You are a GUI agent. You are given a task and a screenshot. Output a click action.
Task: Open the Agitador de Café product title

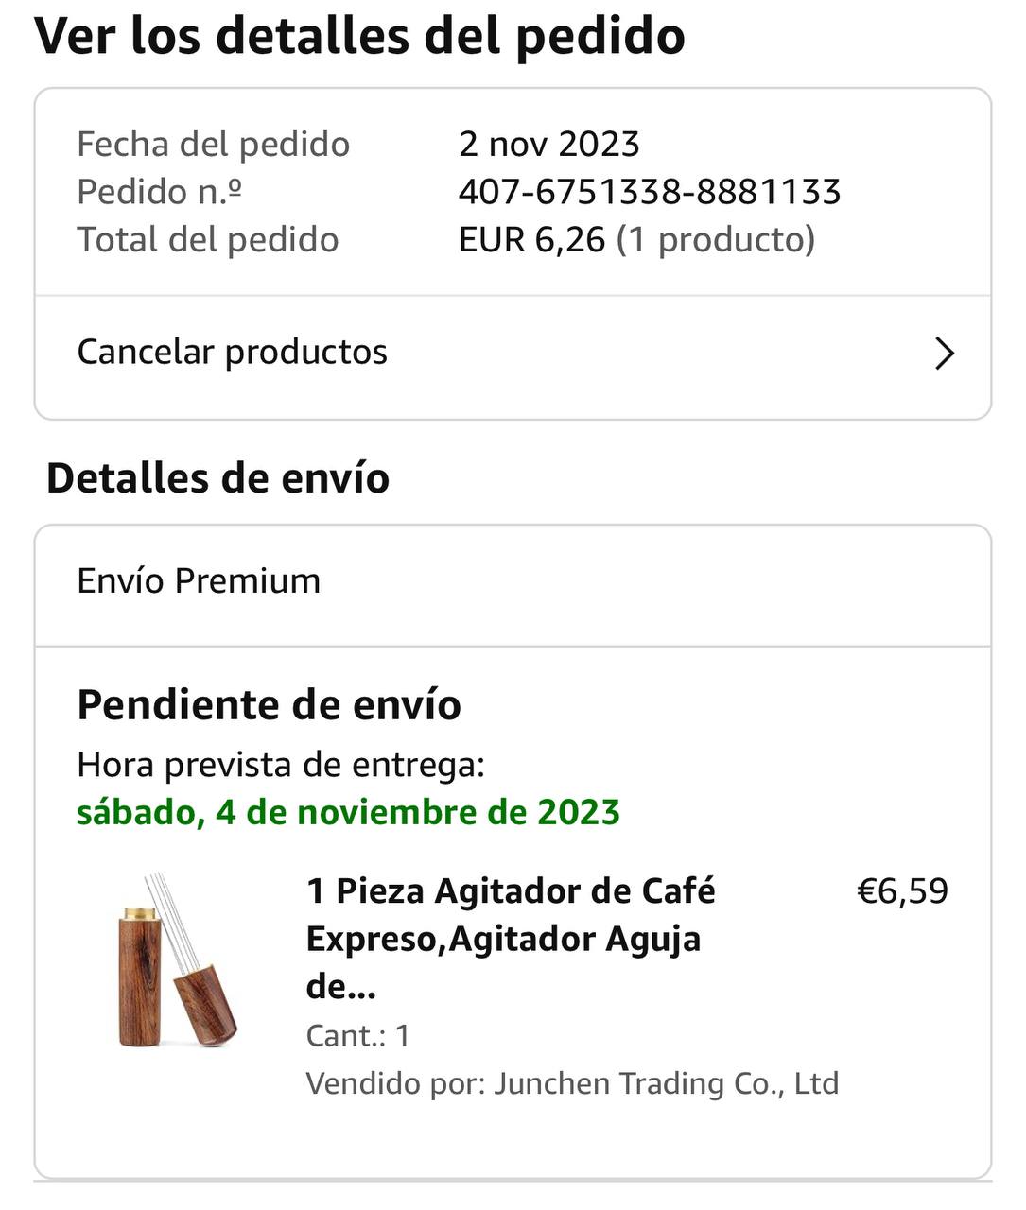point(511,938)
